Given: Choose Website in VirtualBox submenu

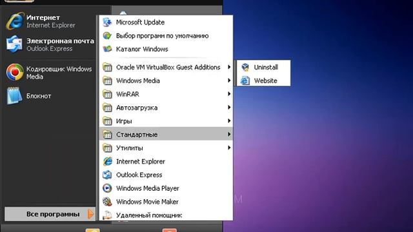Looking at the screenshot, I should pyautogui.click(x=264, y=81).
